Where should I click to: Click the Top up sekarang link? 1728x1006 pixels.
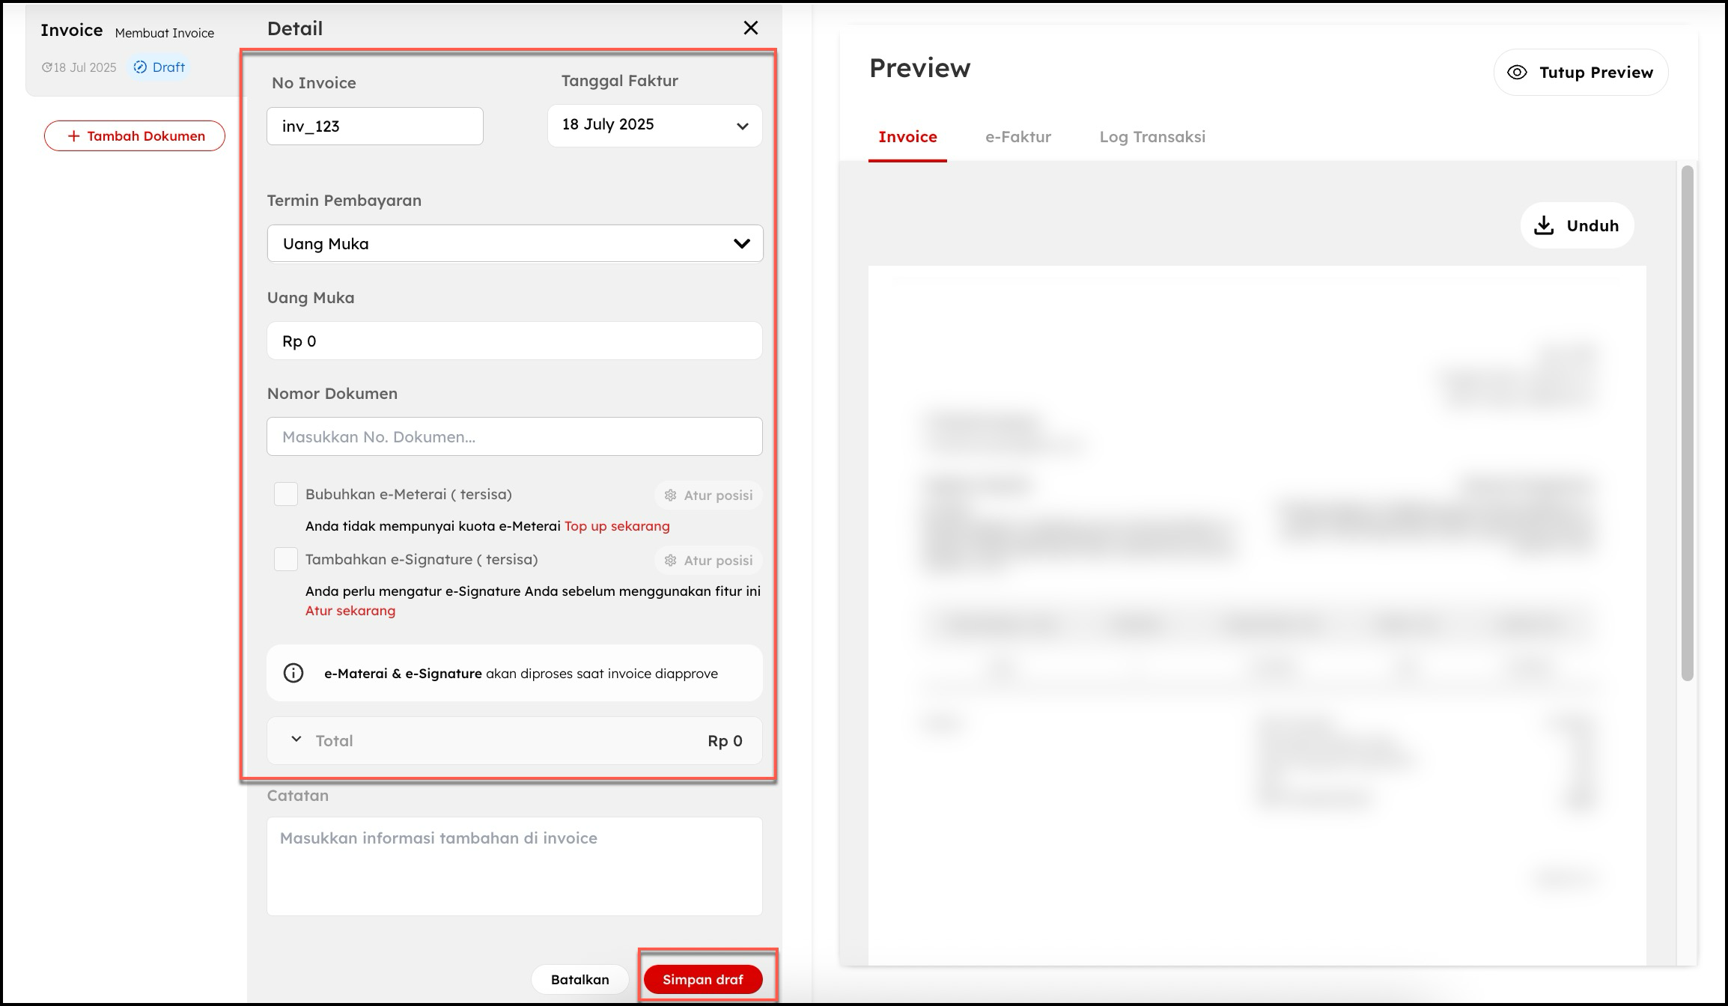click(617, 526)
